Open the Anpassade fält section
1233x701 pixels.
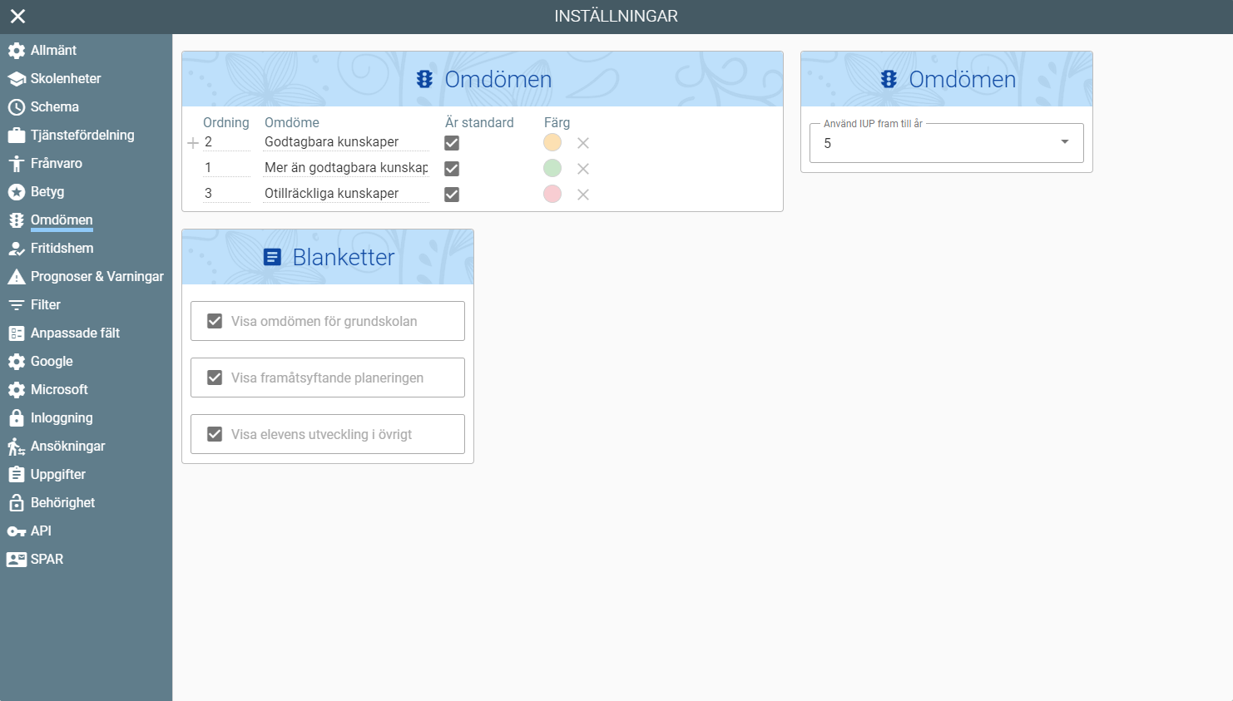tap(75, 333)
